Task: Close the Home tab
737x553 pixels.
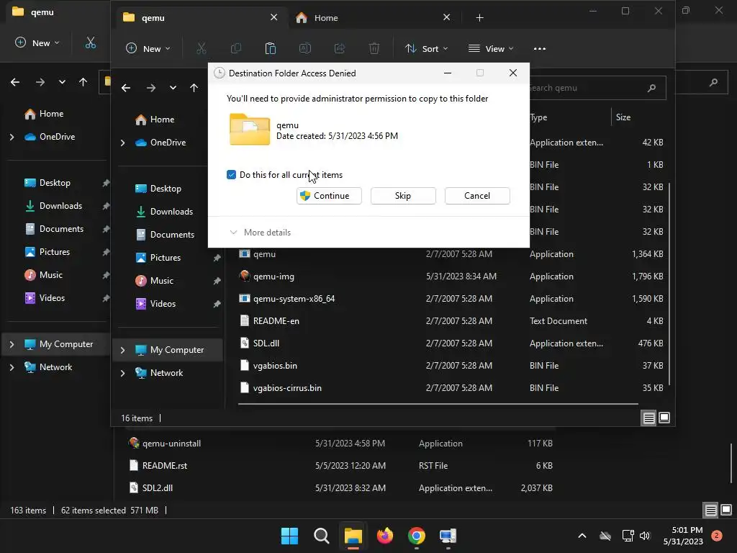Action: [446, 17]
